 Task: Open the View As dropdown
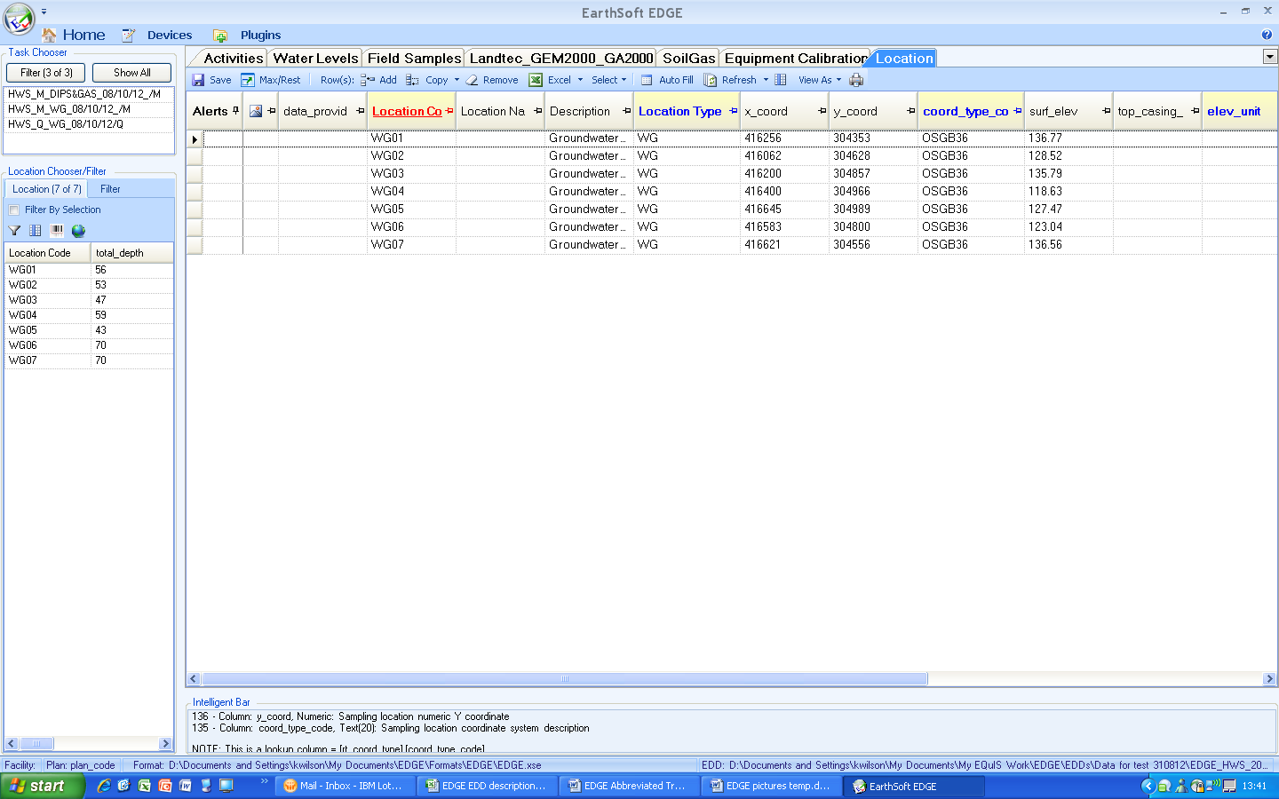(820, 80)
